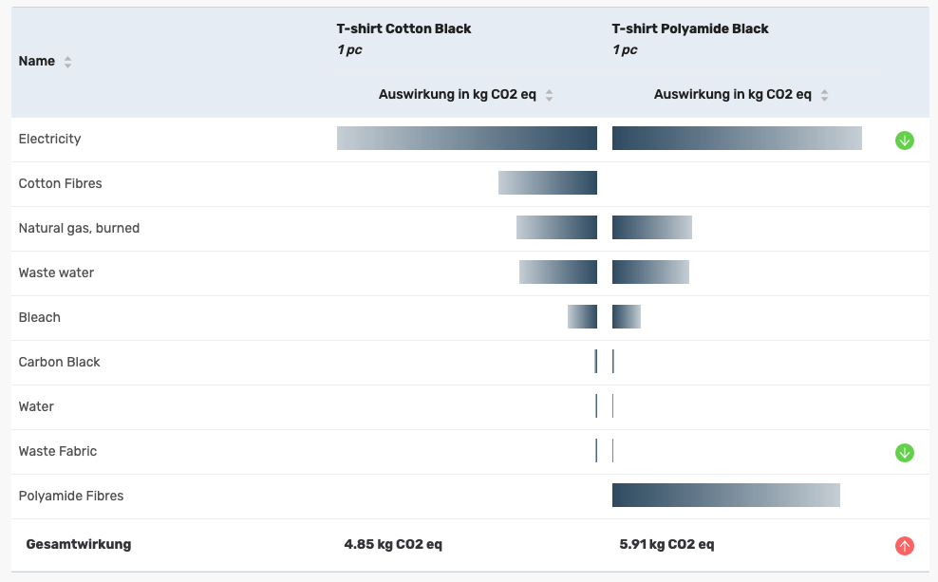Click the green decrease indicator on the Waste Fabric row
Viewport: 938px width, 582px height.
[905, 452]
